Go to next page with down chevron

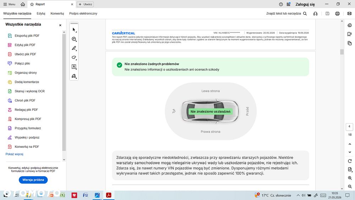point(350,152)
